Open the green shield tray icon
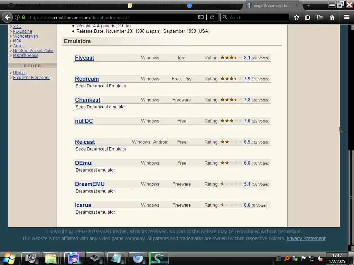354x265 pixels. pos(295,258)
